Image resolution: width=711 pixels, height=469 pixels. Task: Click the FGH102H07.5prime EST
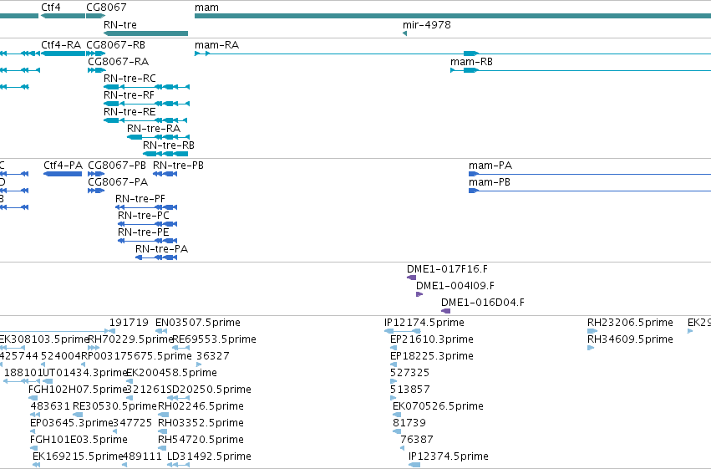coord(33,398)
